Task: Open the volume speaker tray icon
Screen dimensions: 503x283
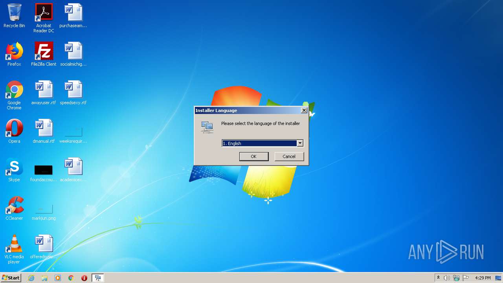Action: [x=447, y=278]
